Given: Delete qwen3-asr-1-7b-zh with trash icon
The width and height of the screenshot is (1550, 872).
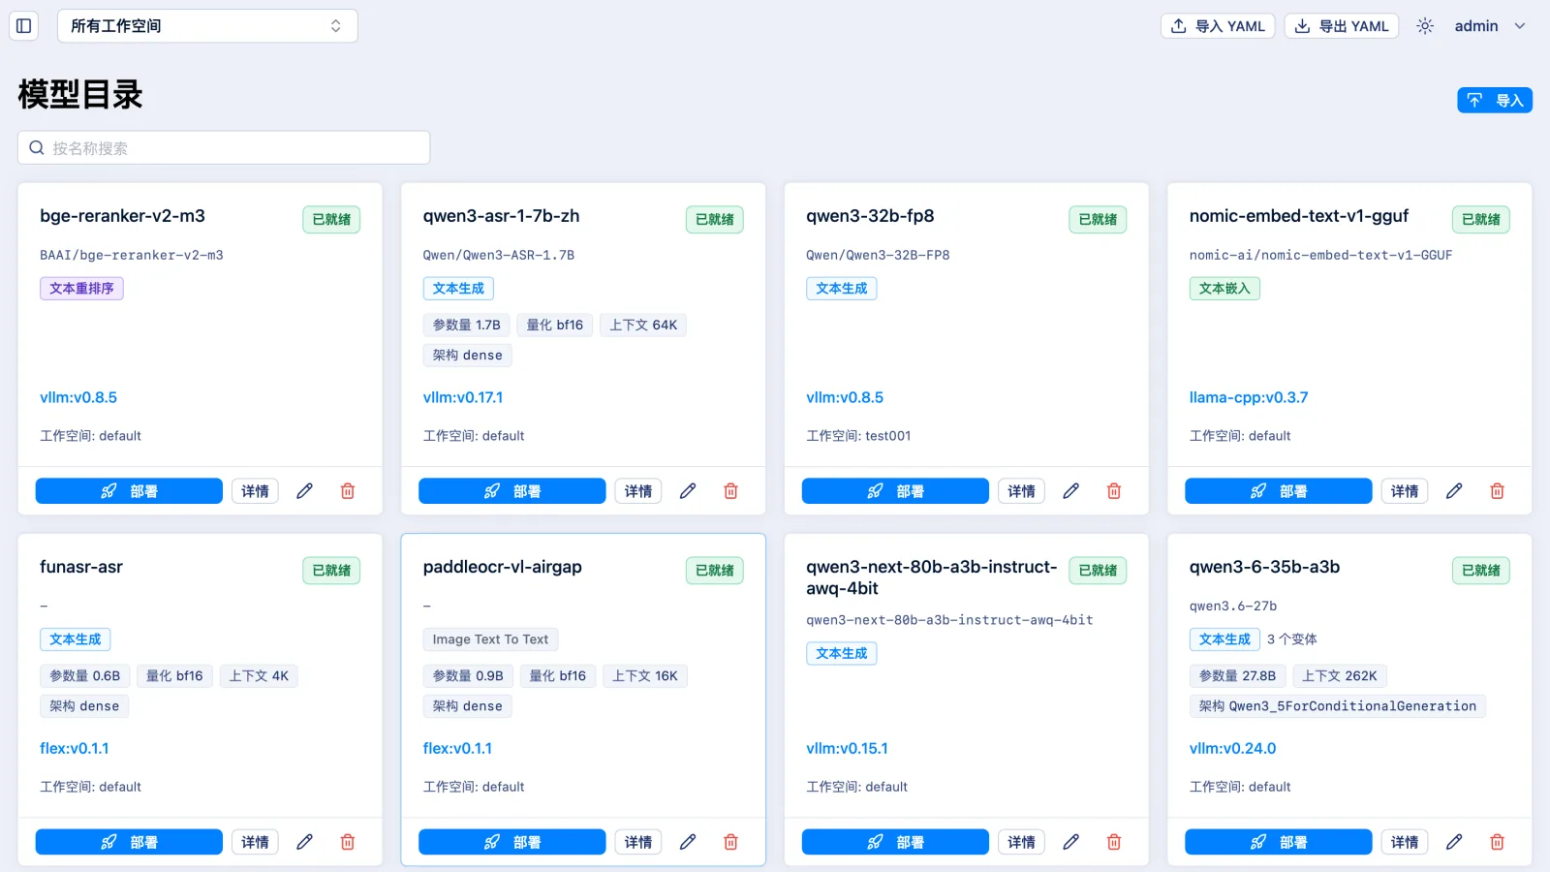Looking at the screenshot, I should click(731, 491).
